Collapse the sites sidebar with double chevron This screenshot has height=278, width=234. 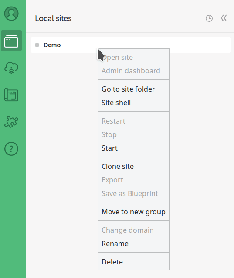pos(224,18)
